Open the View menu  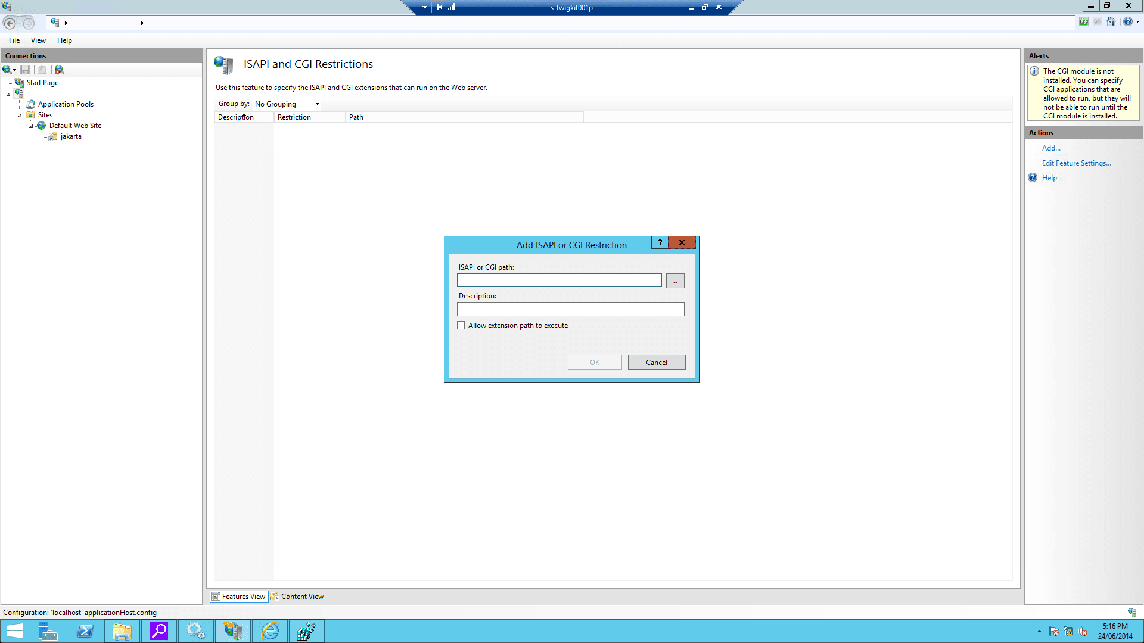point(38,40)
